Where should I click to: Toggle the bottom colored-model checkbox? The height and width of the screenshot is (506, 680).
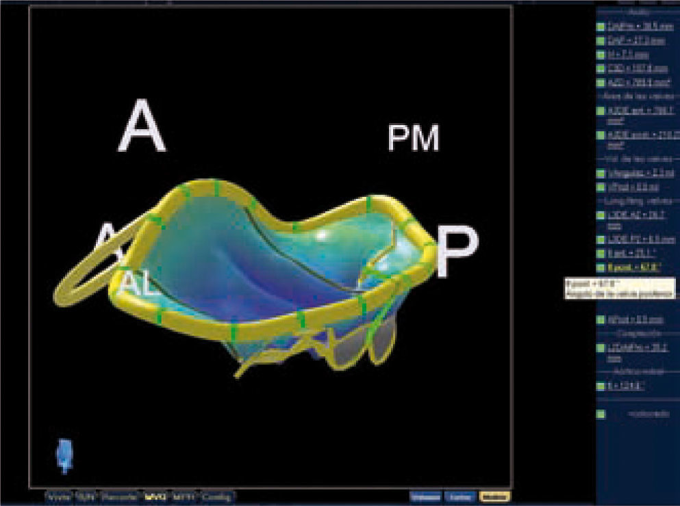601,414
